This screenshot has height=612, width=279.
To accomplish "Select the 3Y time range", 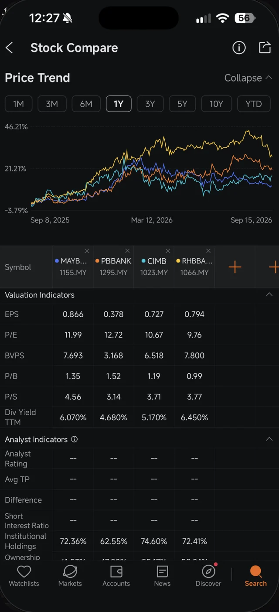I will point(150,104).
